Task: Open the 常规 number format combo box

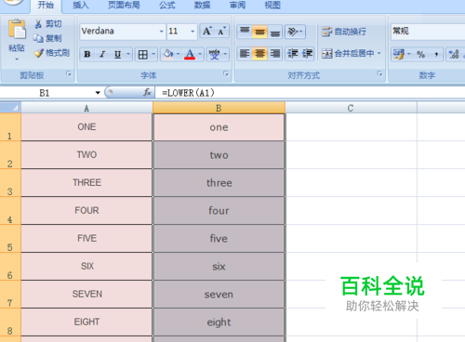Action: point(428,32)
